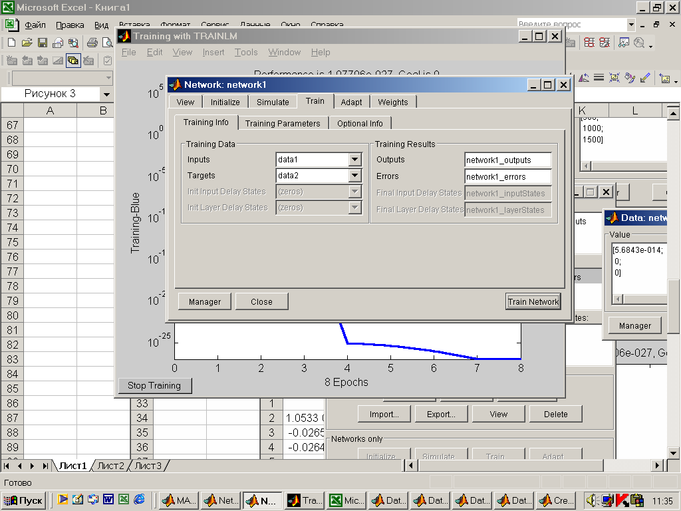Click Rotate Left icon in picture toolbar
681x511 pixels.
click(x=584, y=78)
